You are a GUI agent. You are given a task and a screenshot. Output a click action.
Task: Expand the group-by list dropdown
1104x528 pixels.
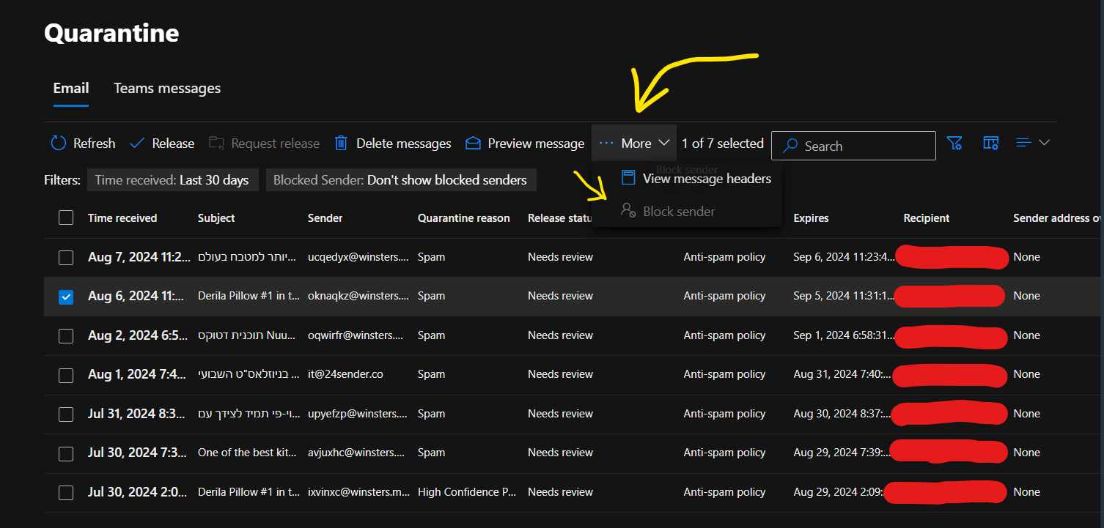(1033, 143)
